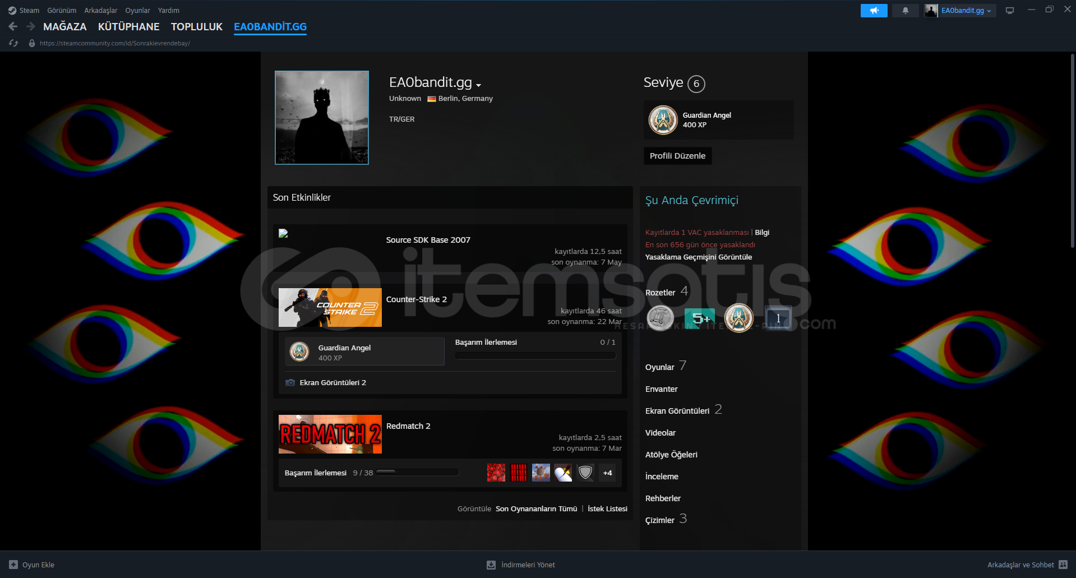Click the Steam logo menu icon
This screenshot has width=1076, height=578.
click(12, 11)
